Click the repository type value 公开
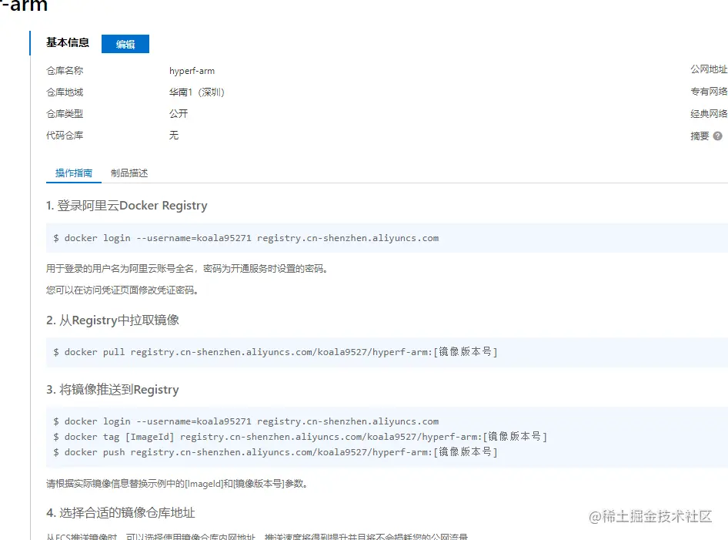Screen dimensions: 728x540 coord(179,113)
